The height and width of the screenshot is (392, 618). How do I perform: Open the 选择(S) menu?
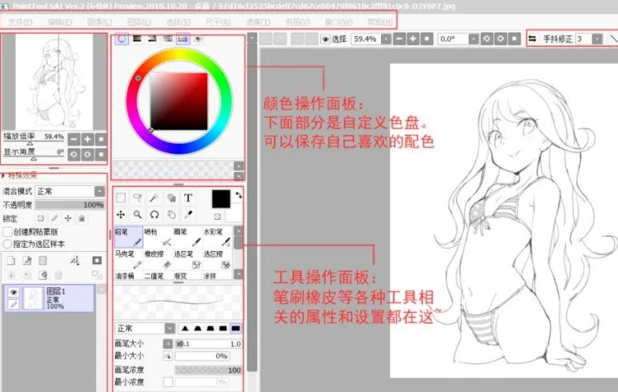pos(179,22)
